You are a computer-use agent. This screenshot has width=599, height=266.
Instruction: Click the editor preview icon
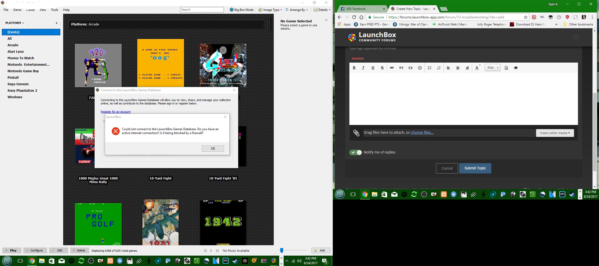pos(506,68)
